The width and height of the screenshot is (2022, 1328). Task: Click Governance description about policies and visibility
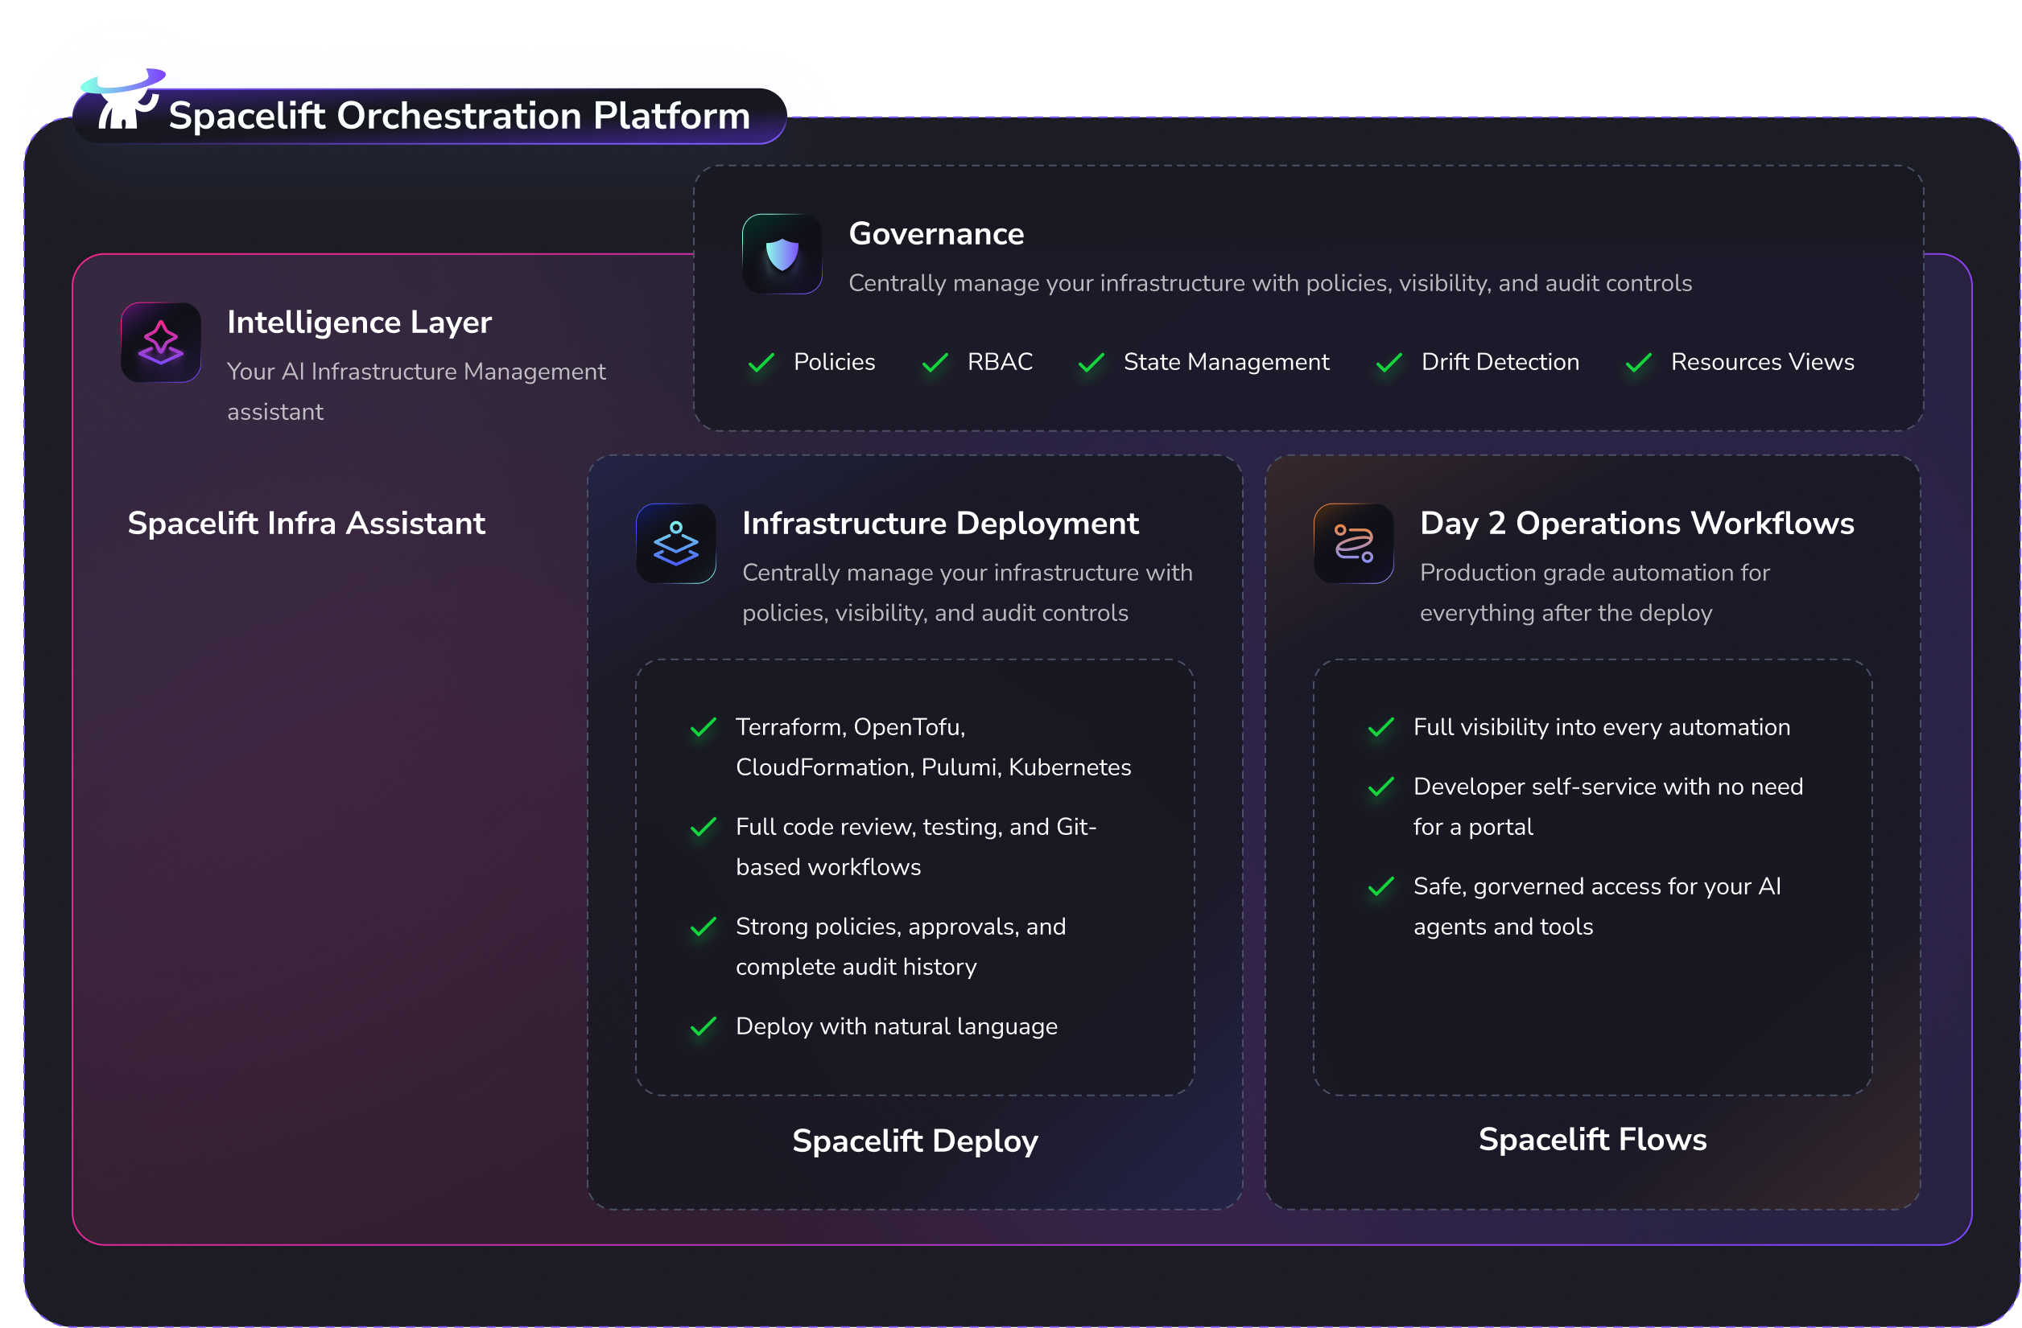1270,283
